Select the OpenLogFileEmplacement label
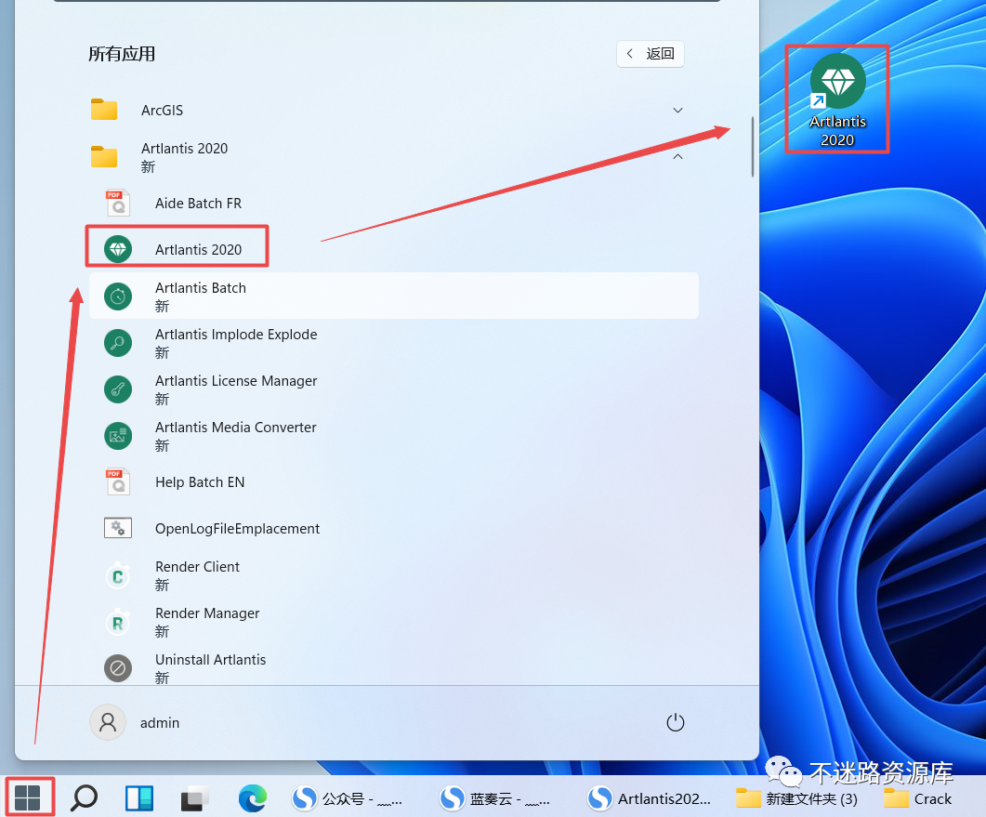 point(237,529)
